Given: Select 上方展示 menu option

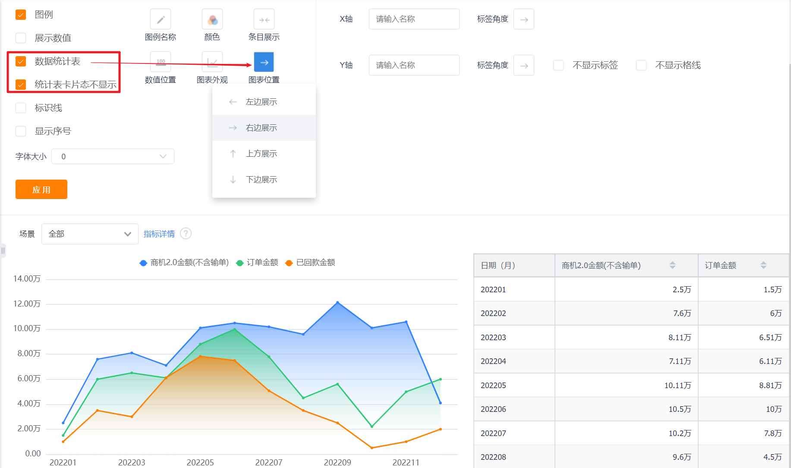Looking at the screenshot, I should click(264, 154).
